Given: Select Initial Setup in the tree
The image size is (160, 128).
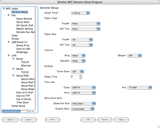Looking at the screenshot, I should [x=18, y=106].
